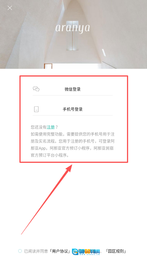Click the divider line under 手机号登录
147x258 pixels.
(73, 115)
